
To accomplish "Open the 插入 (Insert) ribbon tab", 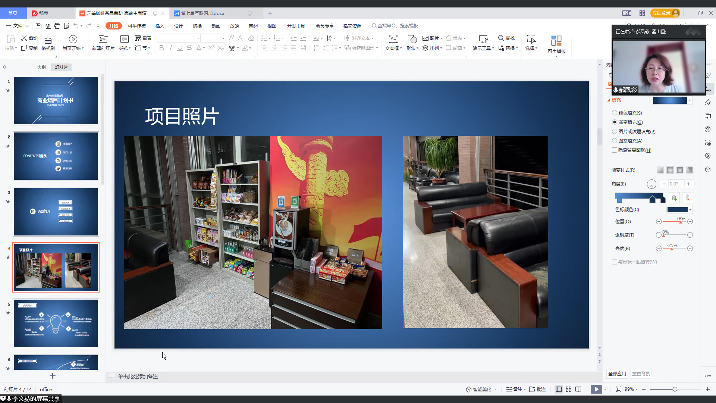I will click(x=160, y=26).
